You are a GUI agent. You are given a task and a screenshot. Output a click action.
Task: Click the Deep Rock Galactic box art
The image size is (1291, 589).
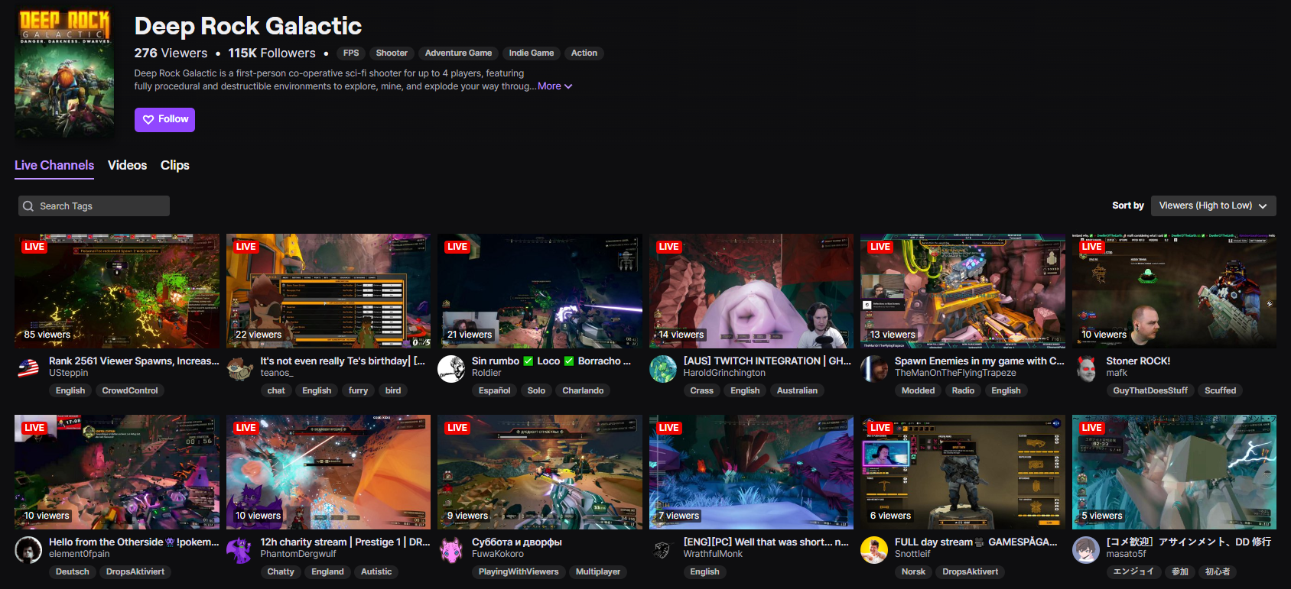[64, 73]
